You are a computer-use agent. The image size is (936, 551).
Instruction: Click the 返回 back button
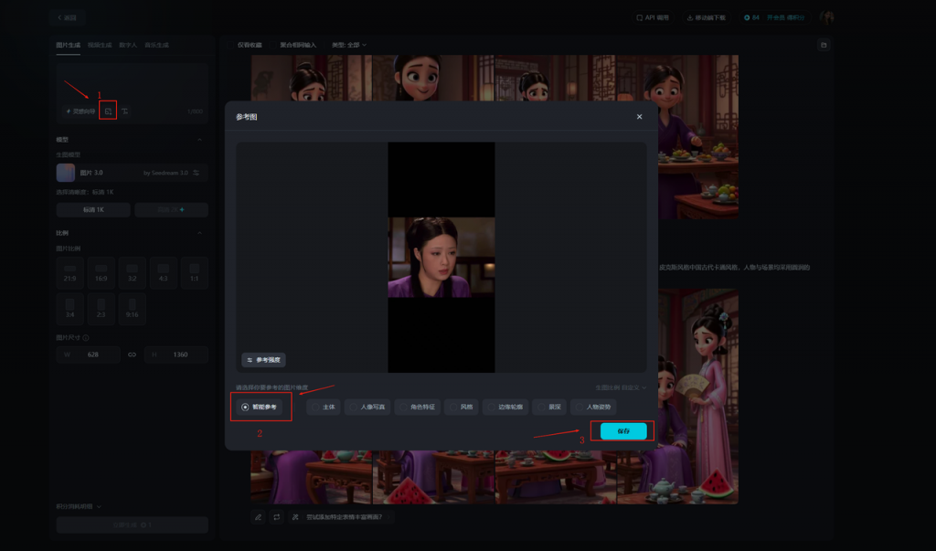coord(67,18)
